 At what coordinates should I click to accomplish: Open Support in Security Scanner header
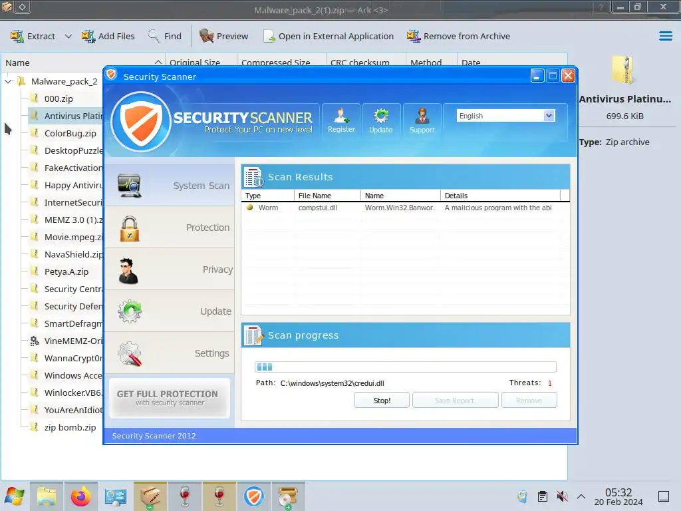[422, 120]
